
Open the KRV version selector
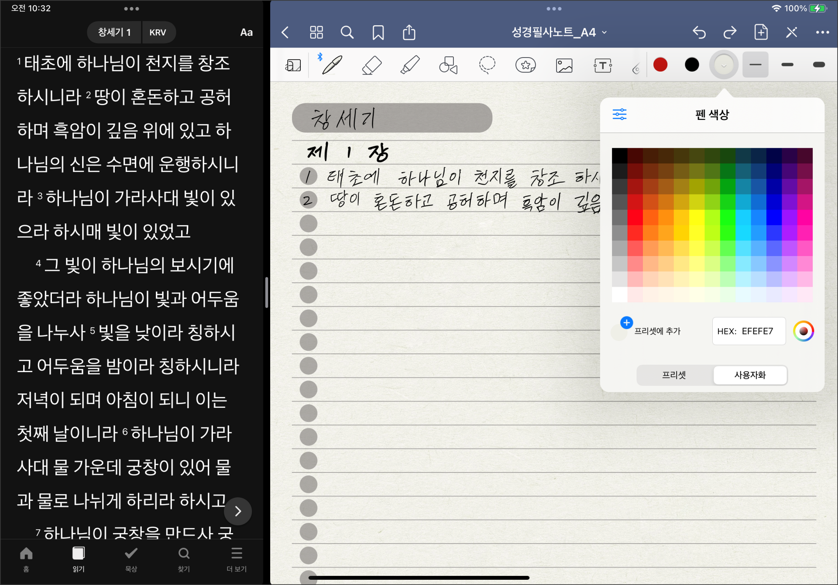tap(158, 32)
